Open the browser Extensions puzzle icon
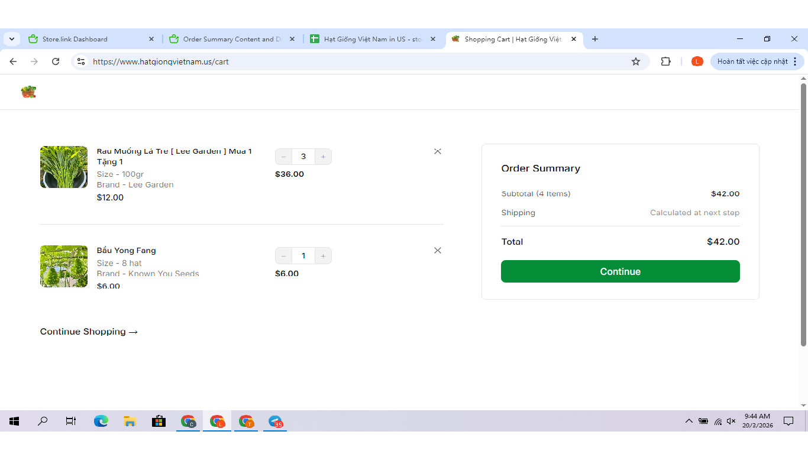808x454 pixels. tap(665, 61)
